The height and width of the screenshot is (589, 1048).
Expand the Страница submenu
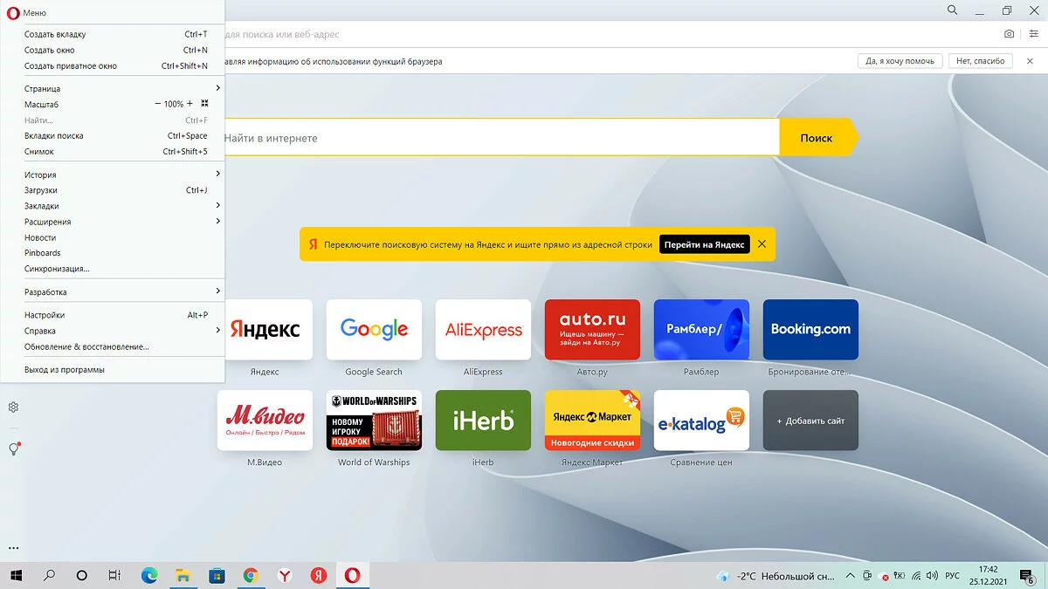pyautogui.click(x=112, y=88)
